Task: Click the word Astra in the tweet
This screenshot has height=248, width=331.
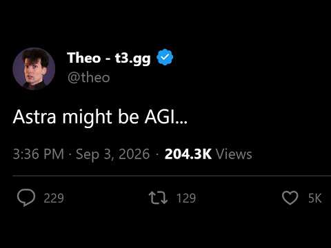Action: coord(34,117)
